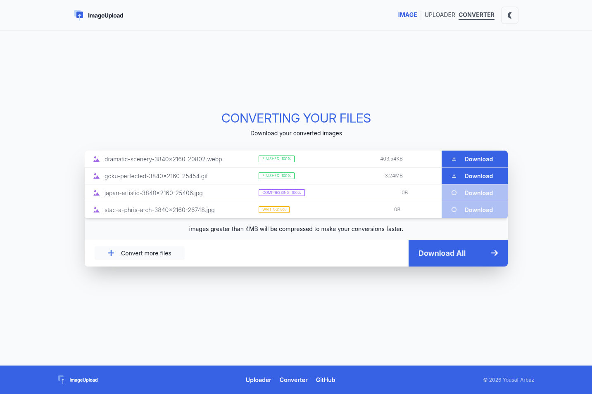
Task: Click the CONVERTING YOUR FILES heading
Action: pyautogui.click(x=296, y=118)
